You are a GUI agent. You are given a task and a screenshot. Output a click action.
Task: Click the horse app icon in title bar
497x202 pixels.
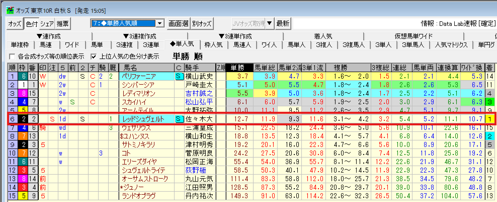click(10, 10)
